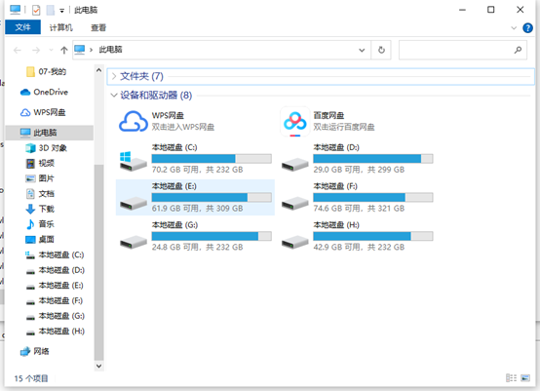The height and width of the screenshot is (391, 540).
Task: Click the navigation pane scrollbar down arrow
Action: 98,366
